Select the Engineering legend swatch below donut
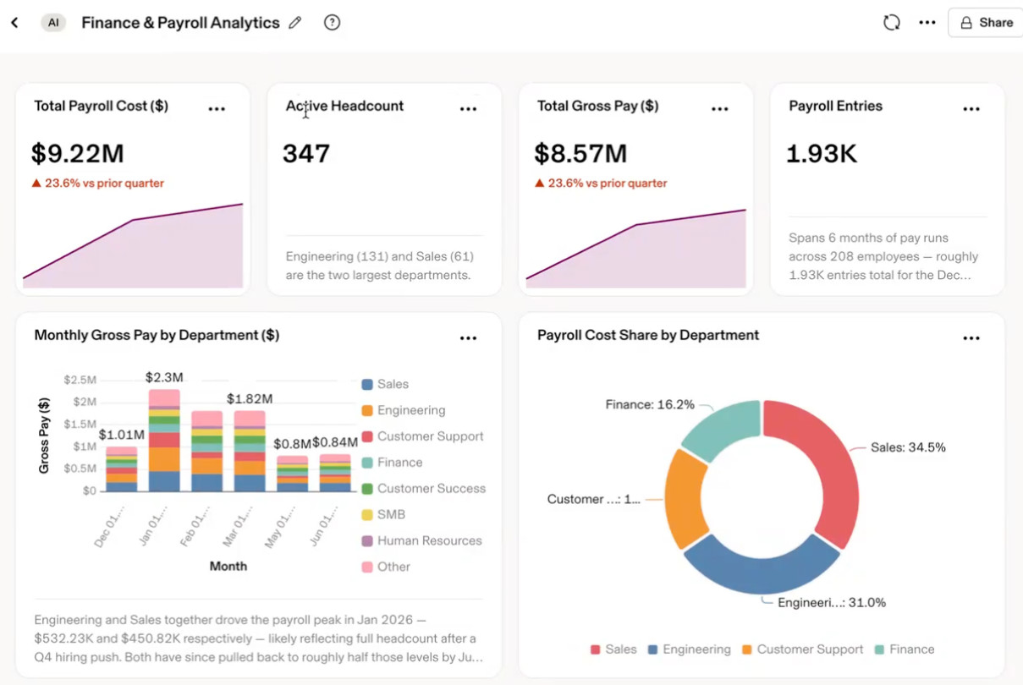1023x685 pixels. [653, 649]
